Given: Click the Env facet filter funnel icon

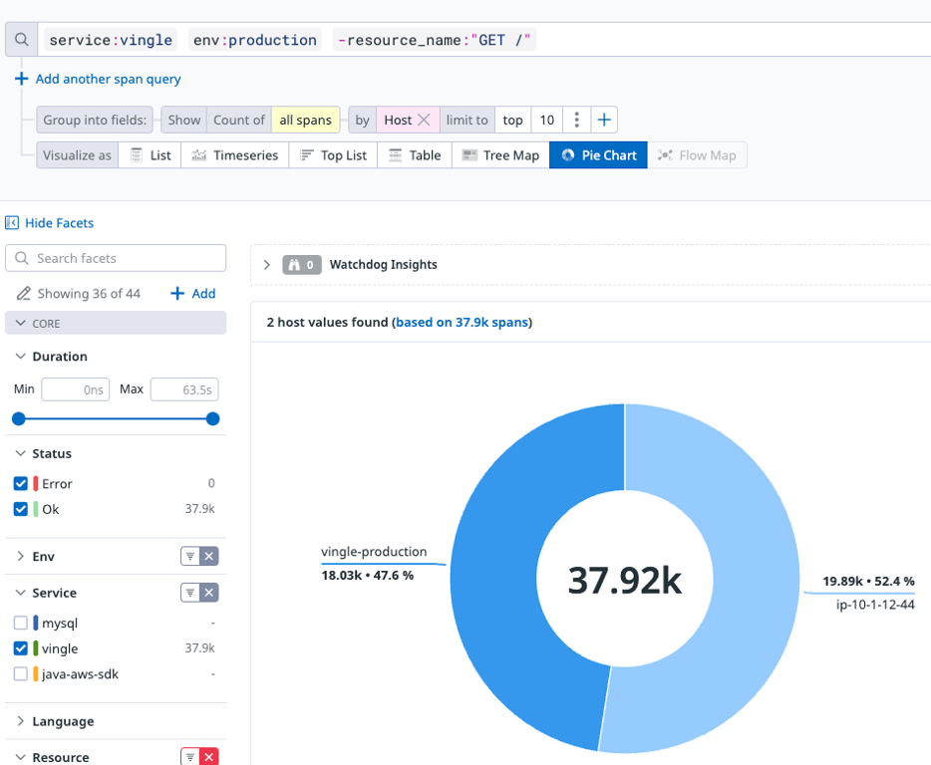Looking at the screenshot, I should click(x=190, y=556).
